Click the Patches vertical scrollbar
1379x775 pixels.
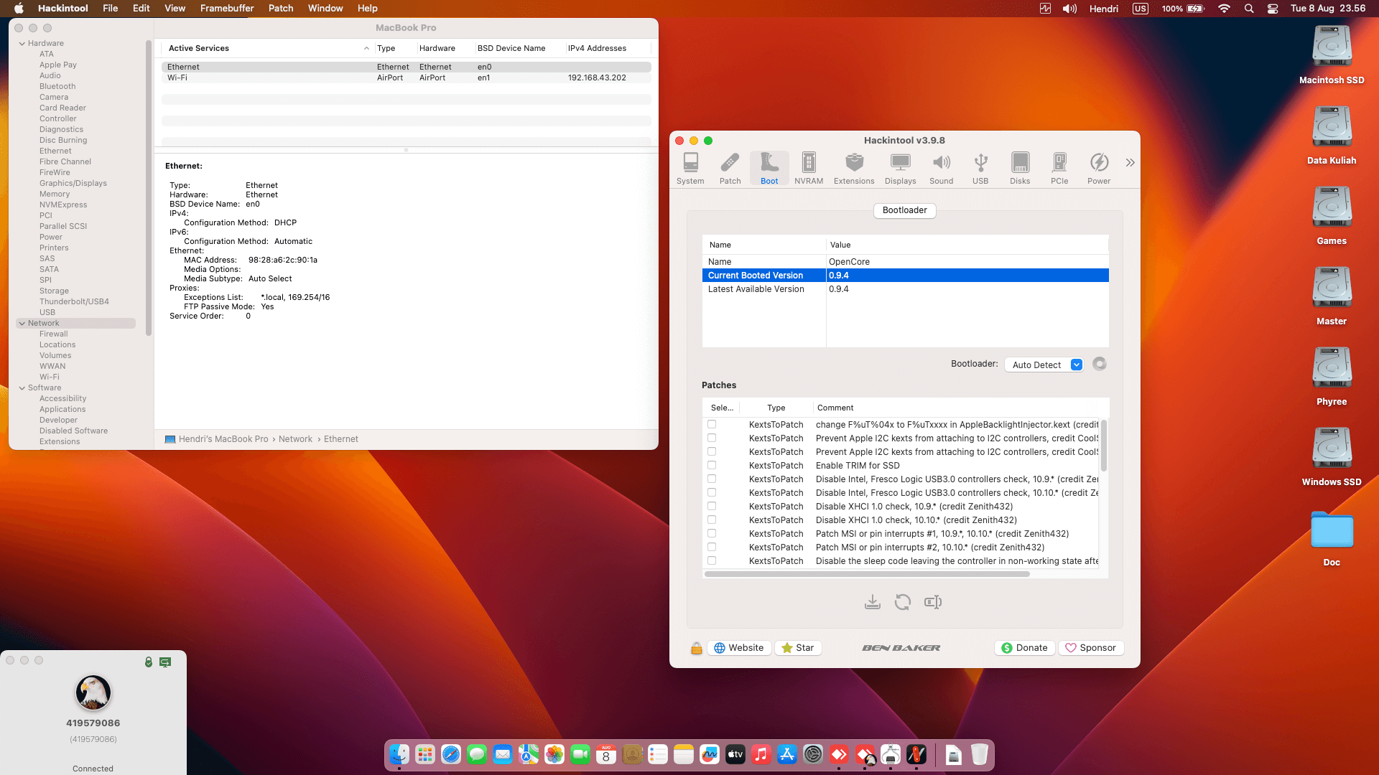click(1104, 445)
